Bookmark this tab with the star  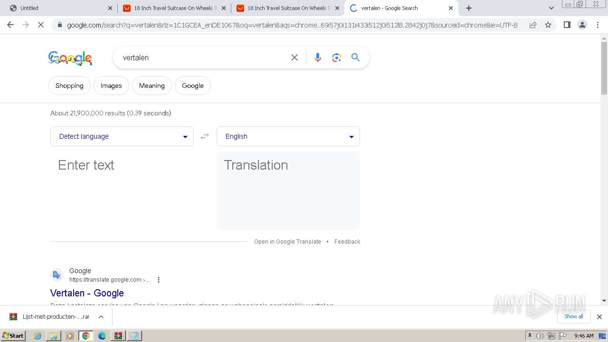click(548, 25)
